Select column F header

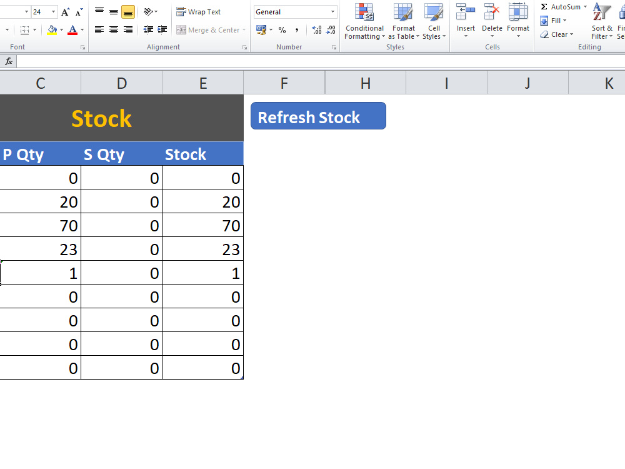pyautogui.click(x=284, y=83)
